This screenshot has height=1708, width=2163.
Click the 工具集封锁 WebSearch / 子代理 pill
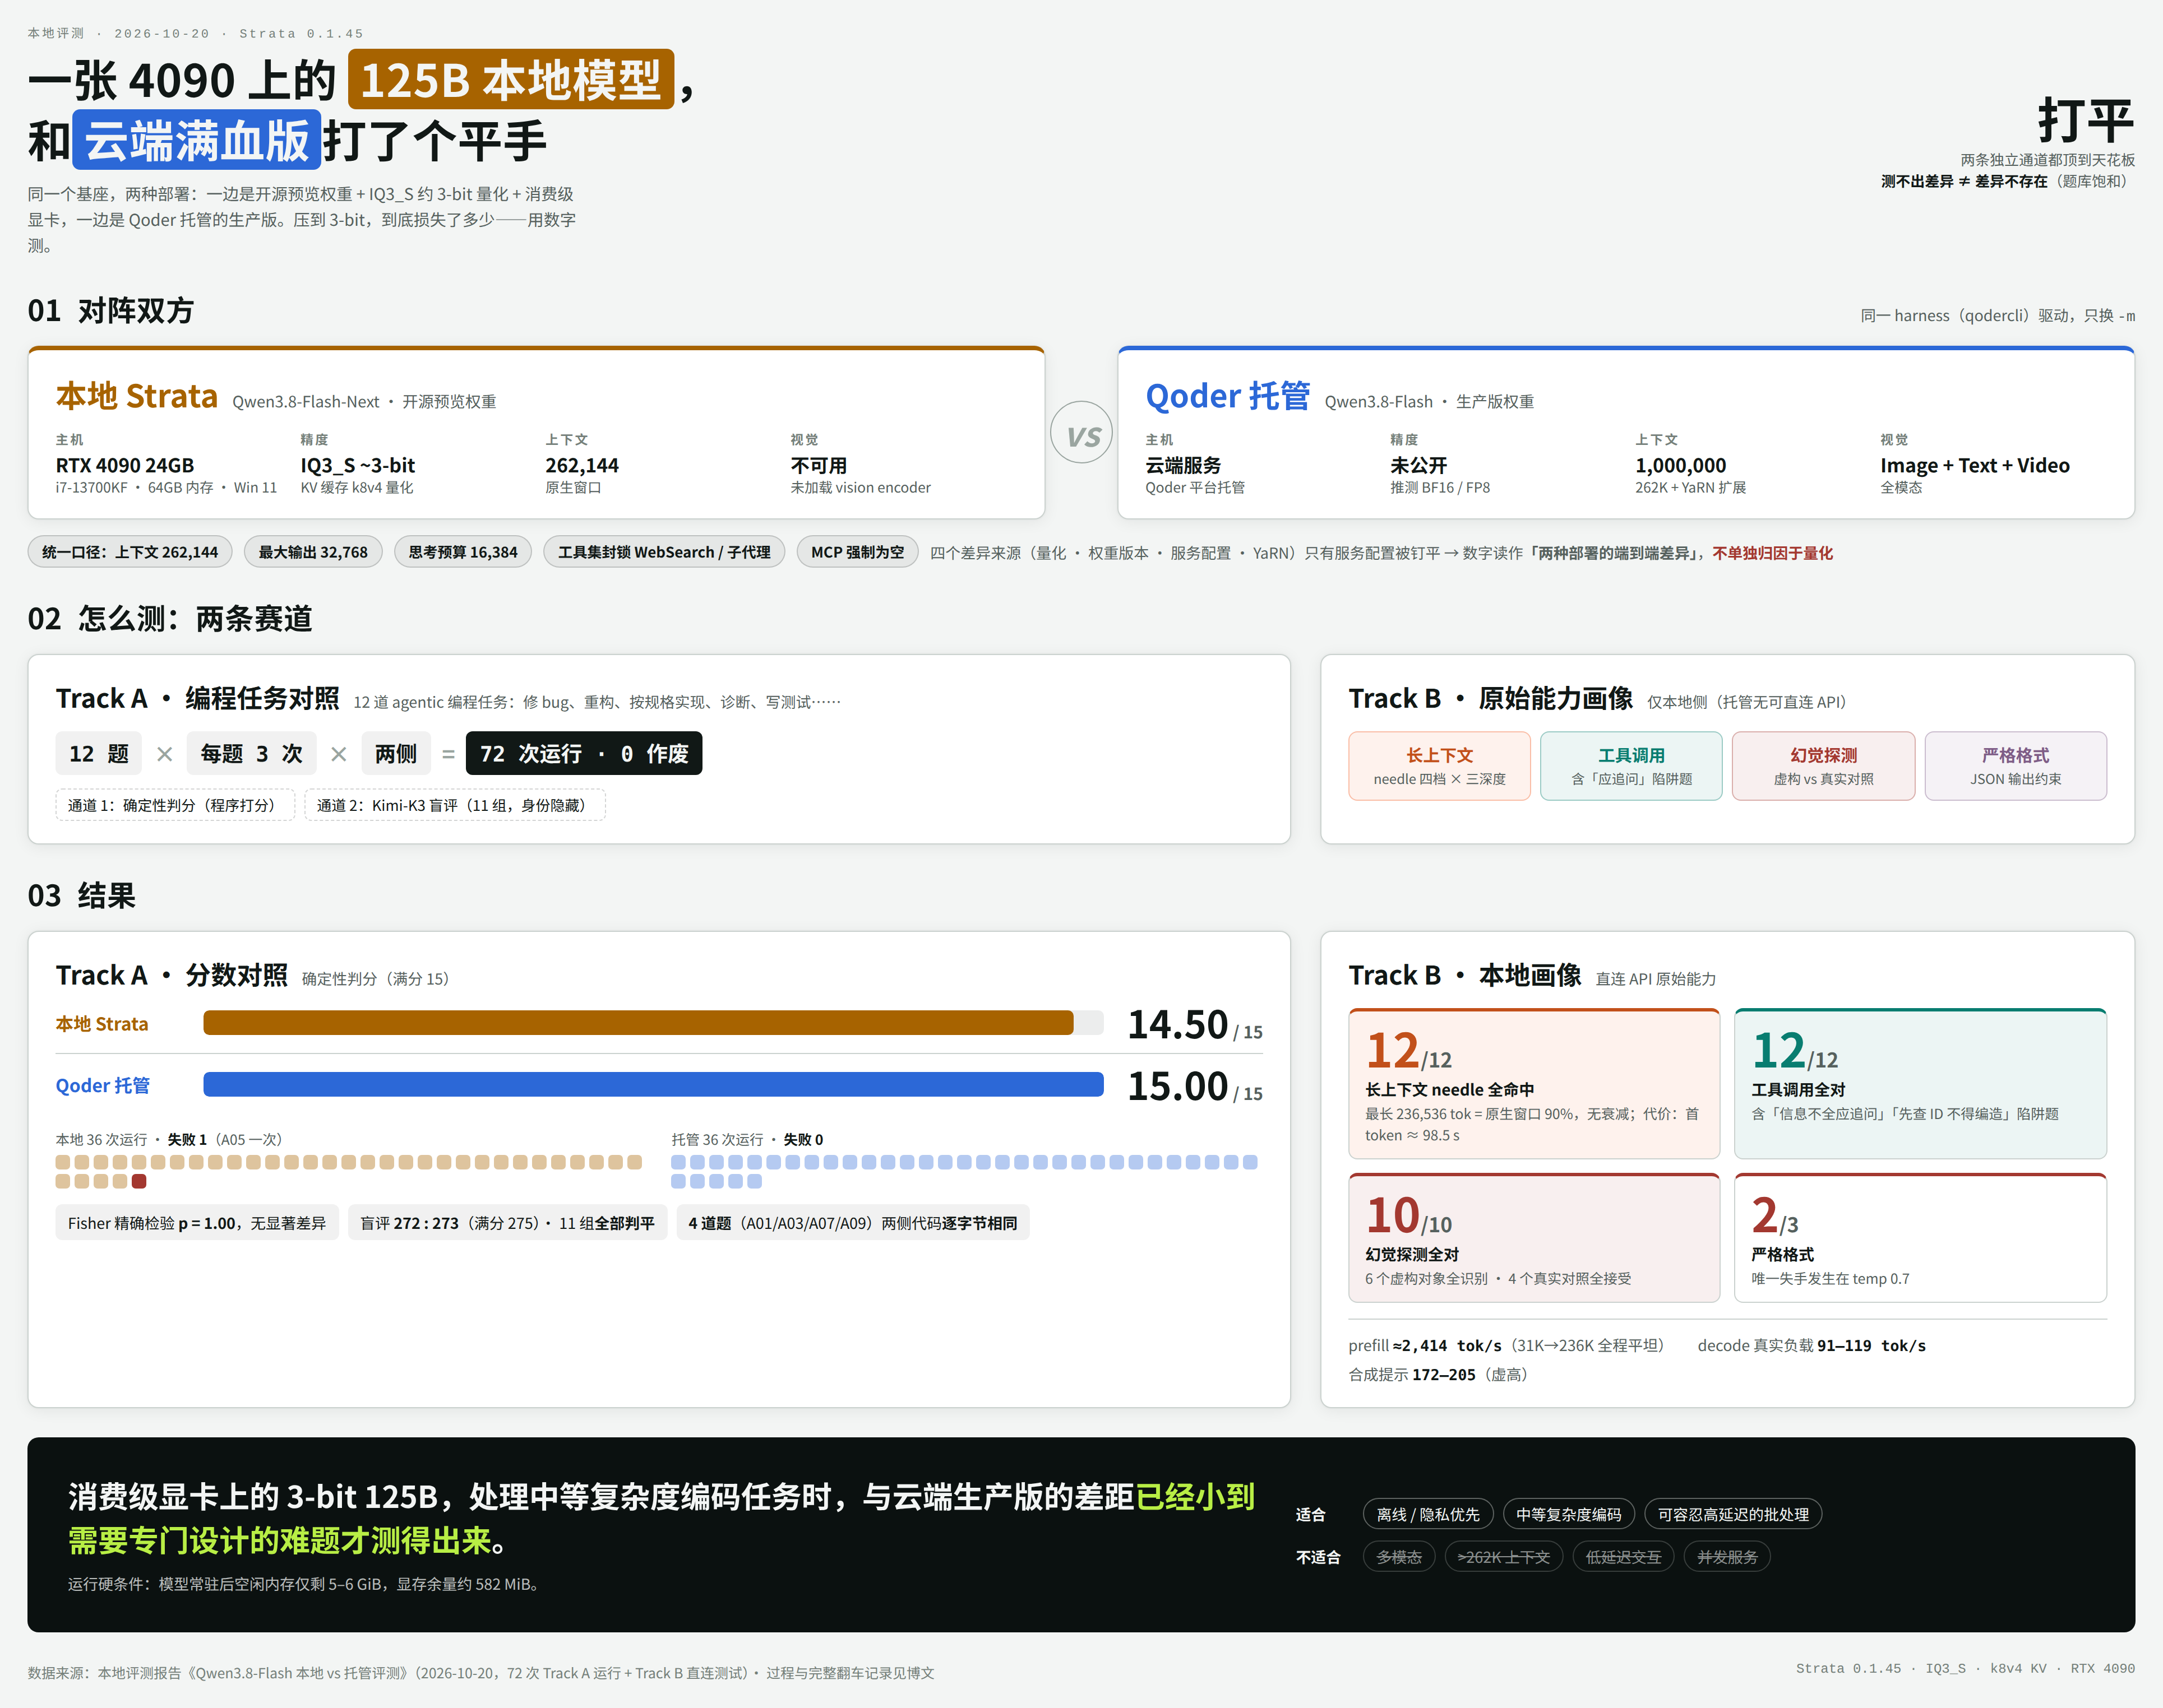coord(664,552)
